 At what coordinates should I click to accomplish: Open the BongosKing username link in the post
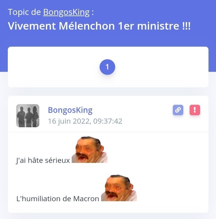point(70,110)
